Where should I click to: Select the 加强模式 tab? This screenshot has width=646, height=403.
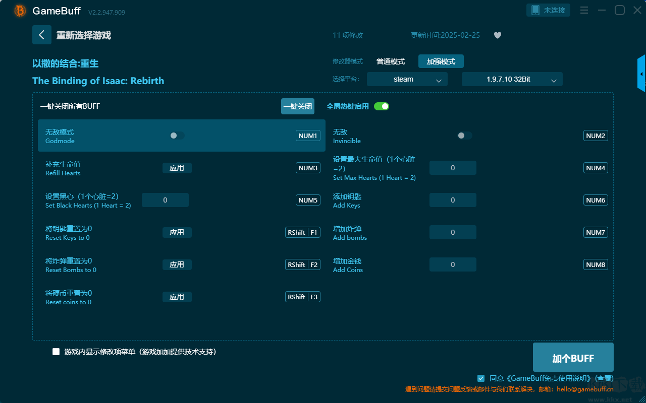[x=441, y=61]
